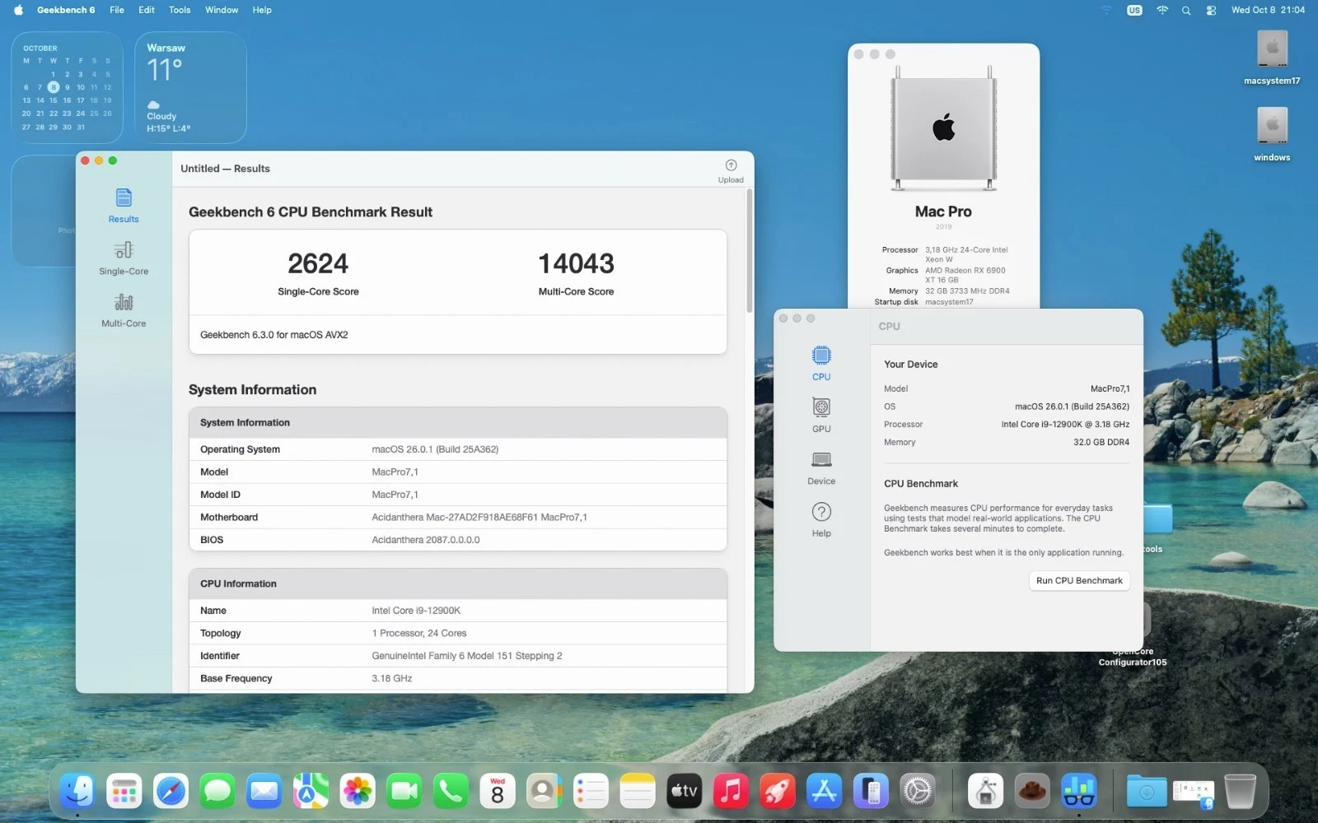Open App Store from the dock
Viewport: 1318px width, 823px height.
pos(824,792)
